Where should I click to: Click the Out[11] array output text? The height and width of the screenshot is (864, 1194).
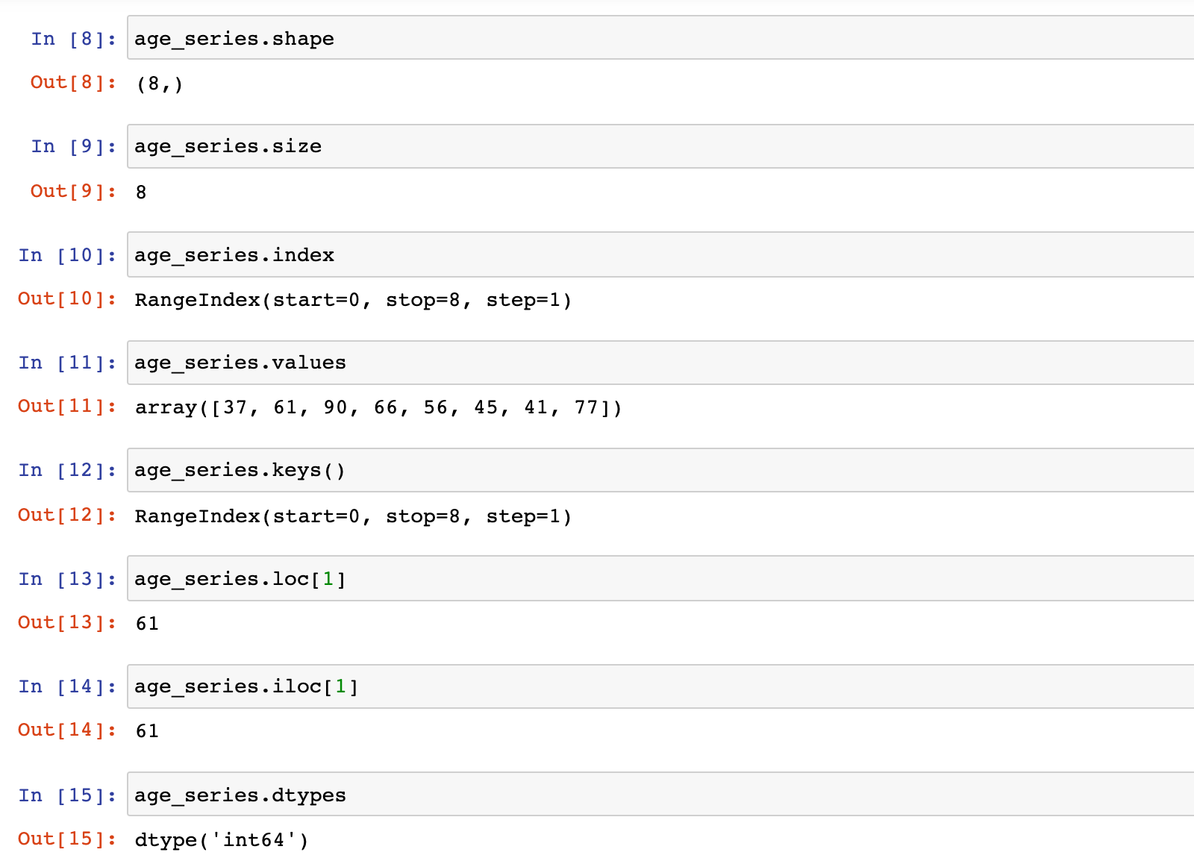pos(378,407)
